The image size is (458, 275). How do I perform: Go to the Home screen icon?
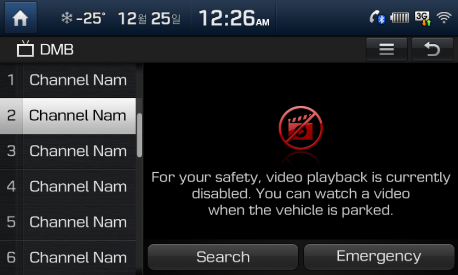tap(20, 17)
